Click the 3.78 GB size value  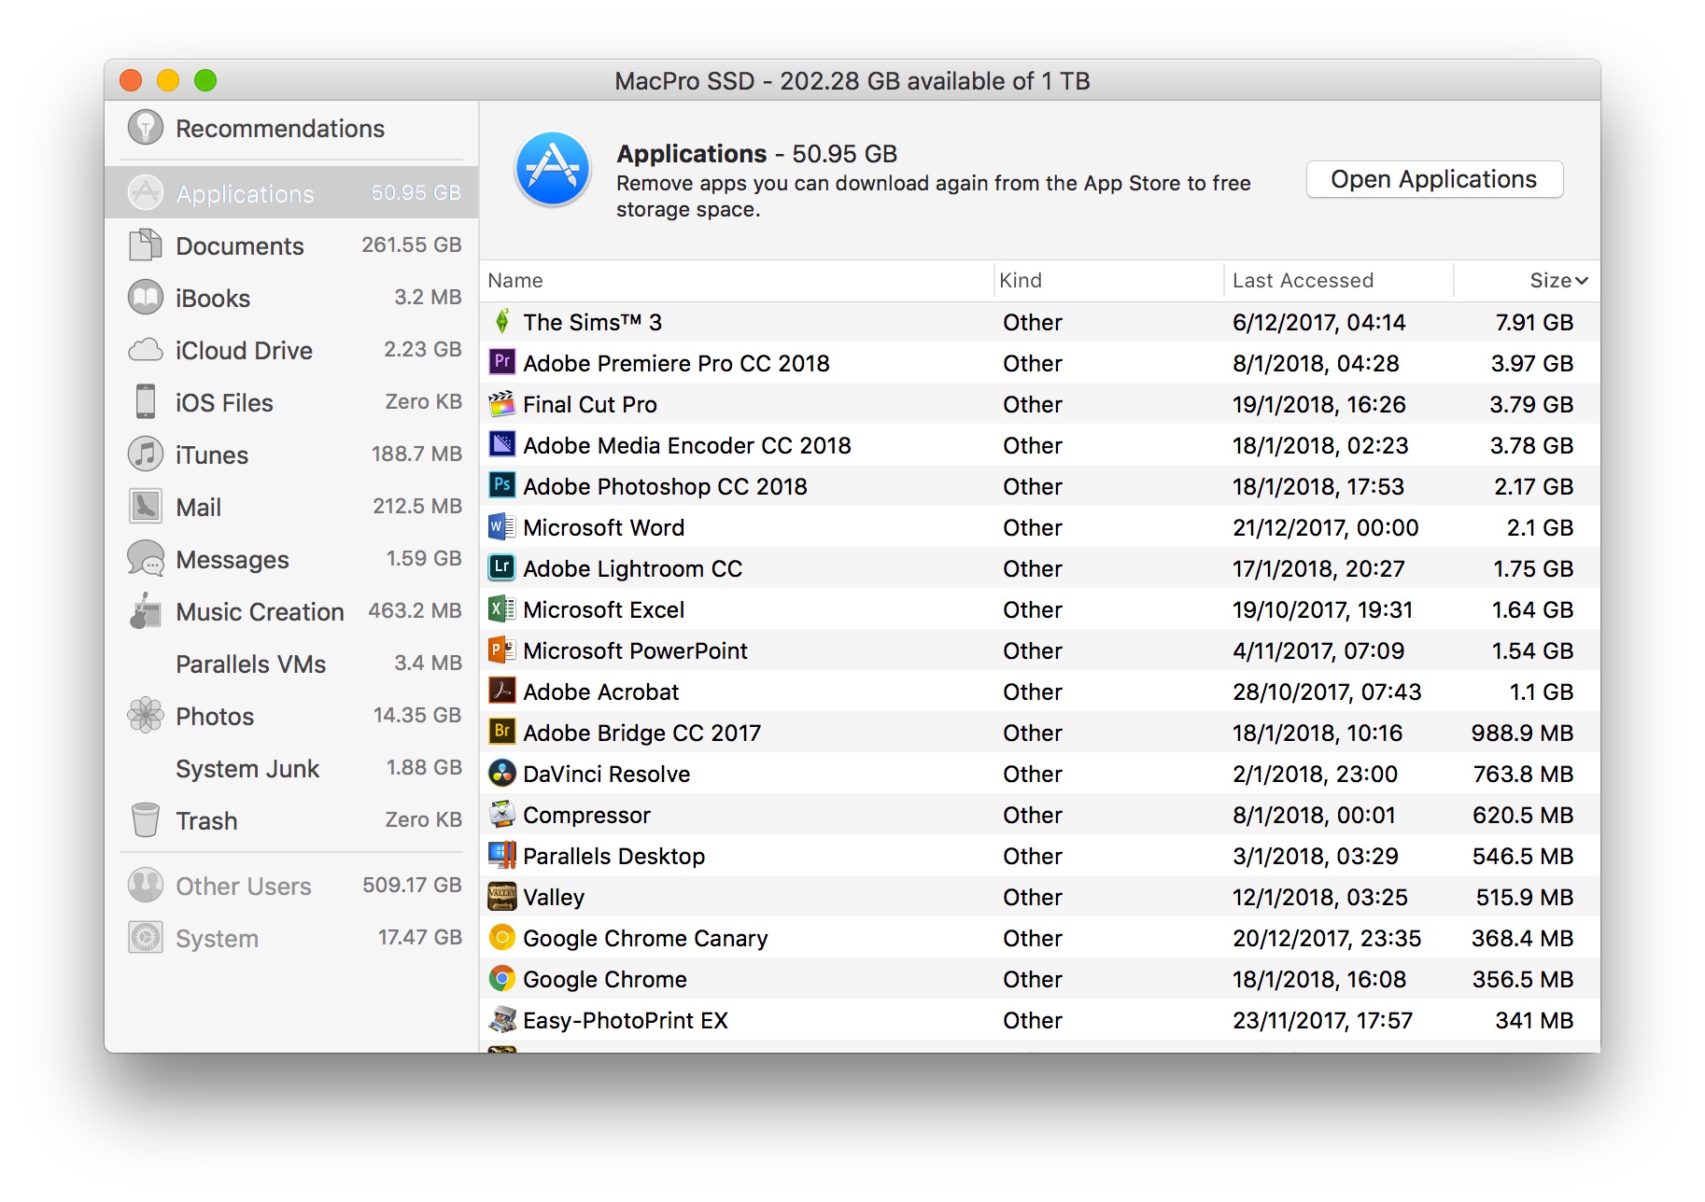point(1531,445)
